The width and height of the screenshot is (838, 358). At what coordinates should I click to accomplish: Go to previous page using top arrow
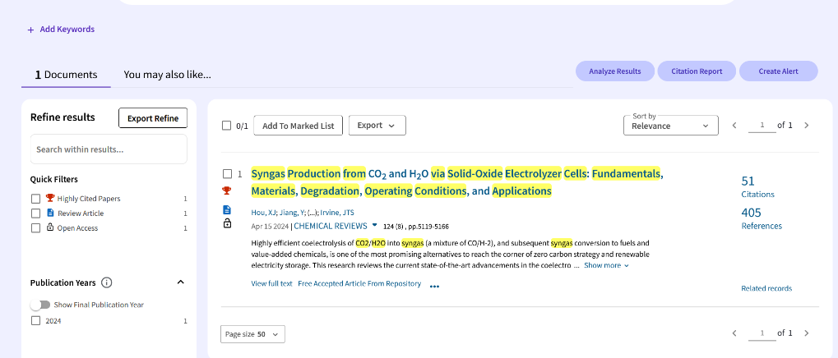point(735,126)
